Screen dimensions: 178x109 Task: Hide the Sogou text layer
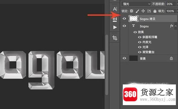pyautogui.click(x=124, y=26)
